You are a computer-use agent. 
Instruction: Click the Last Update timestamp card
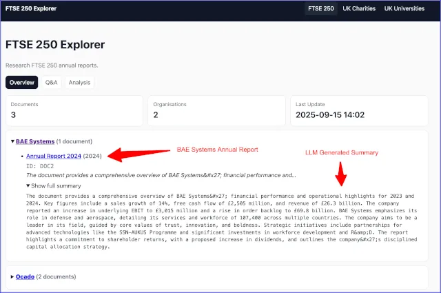pyautogui.click(x=359, y=110)
